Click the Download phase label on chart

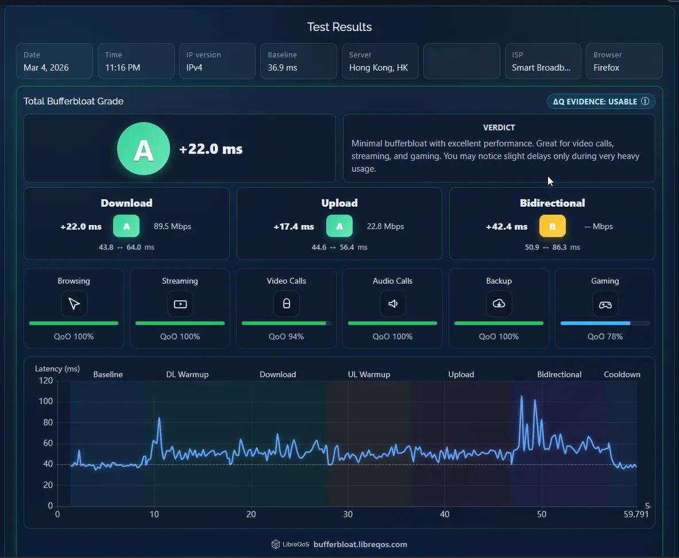278,374
